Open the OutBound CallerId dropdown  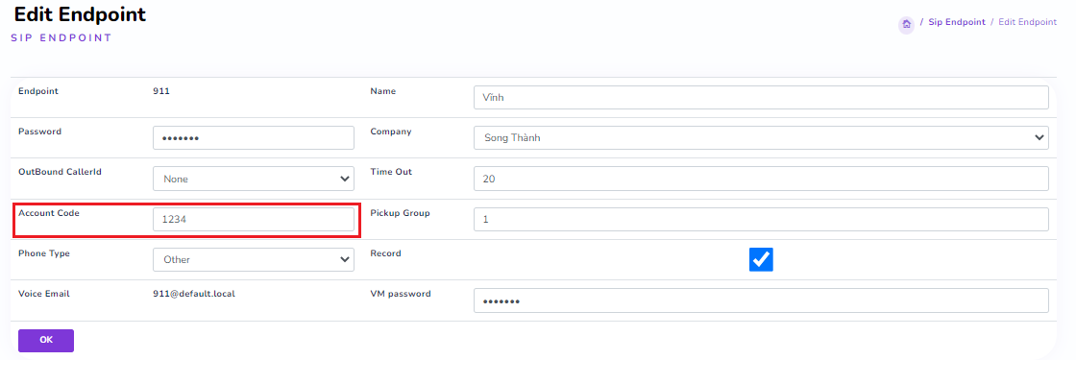click(254, 179)
